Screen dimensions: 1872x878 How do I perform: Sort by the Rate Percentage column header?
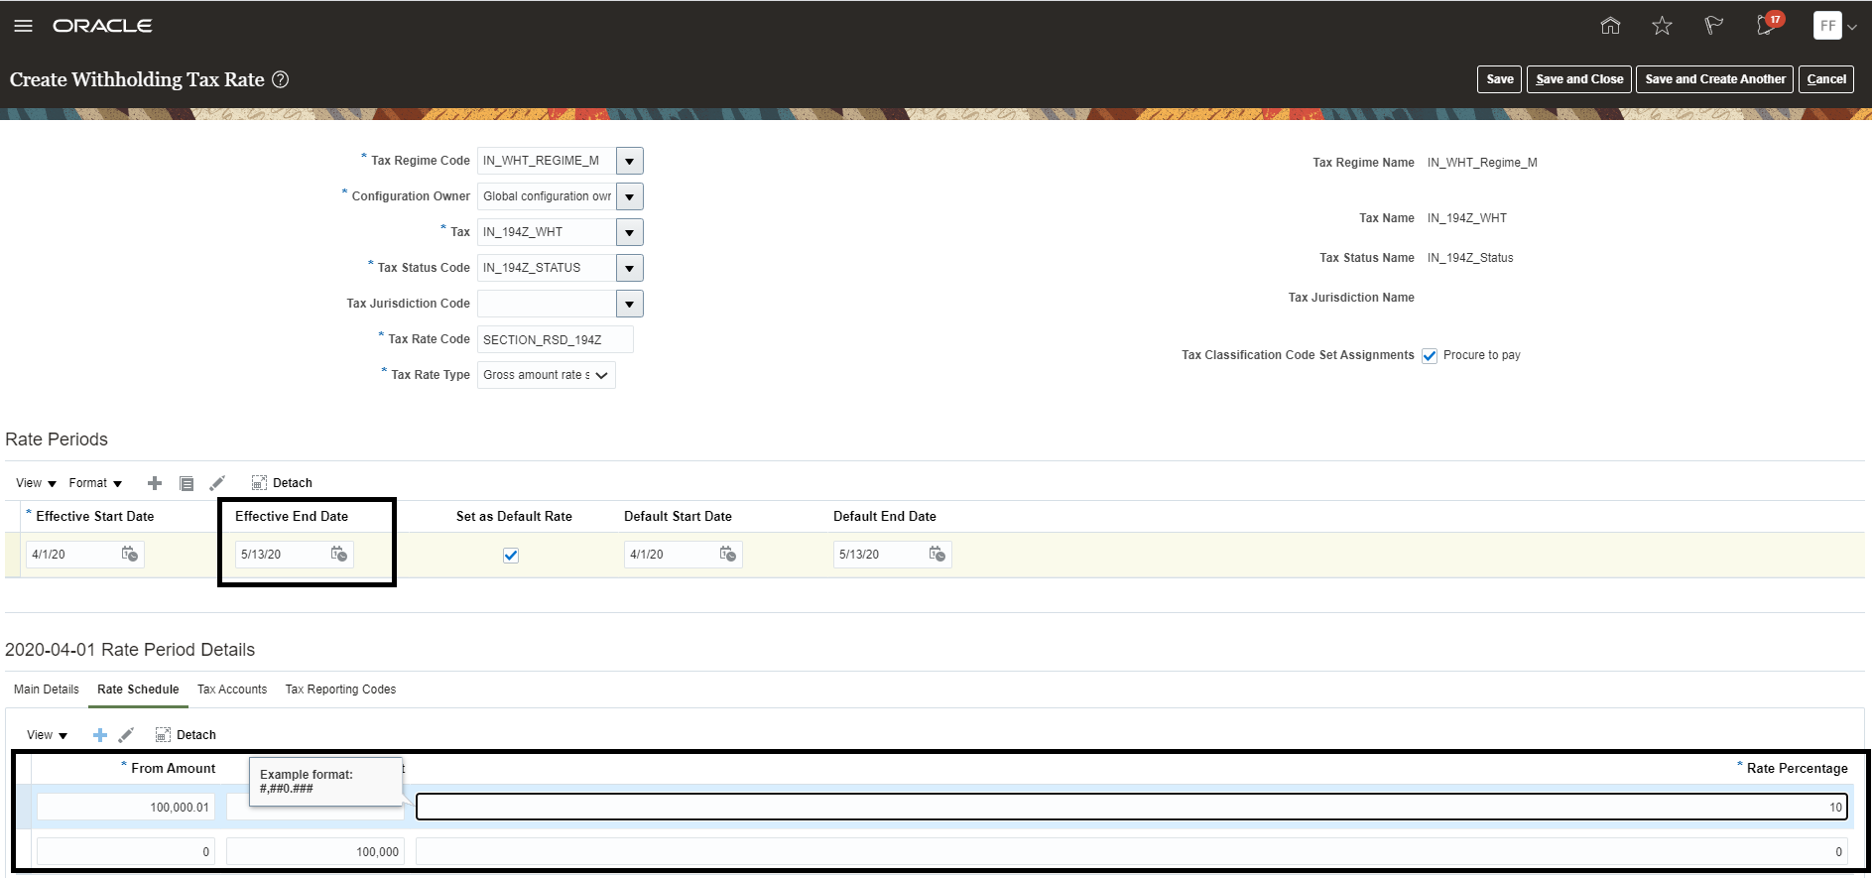[1797, 769]
